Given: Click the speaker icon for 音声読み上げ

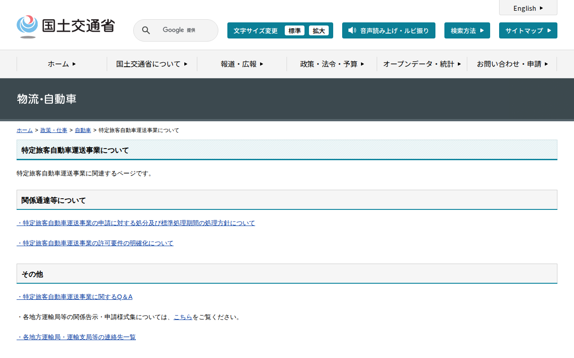Looking at the screenshot, I should tap(352, 30).
